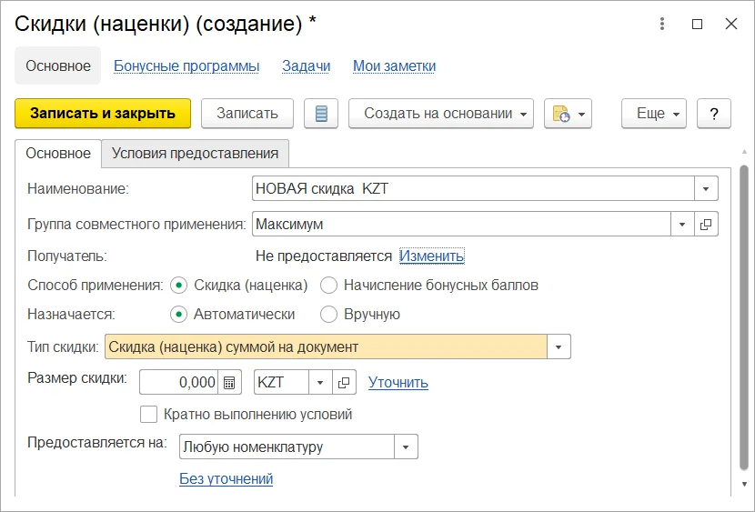Click the list-style document movements icon
Screen dimensions: 755x512
321,114
